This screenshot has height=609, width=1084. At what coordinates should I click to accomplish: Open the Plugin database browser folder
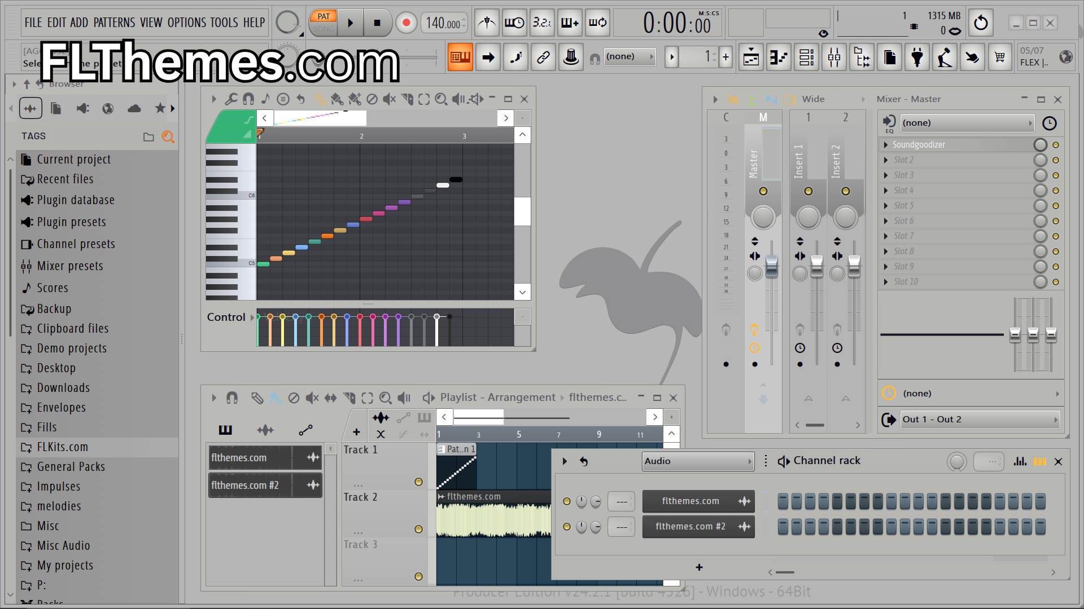[97, 200]
